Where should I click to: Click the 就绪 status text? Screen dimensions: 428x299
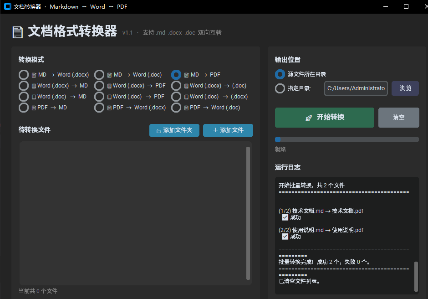[x=280, y=149]
